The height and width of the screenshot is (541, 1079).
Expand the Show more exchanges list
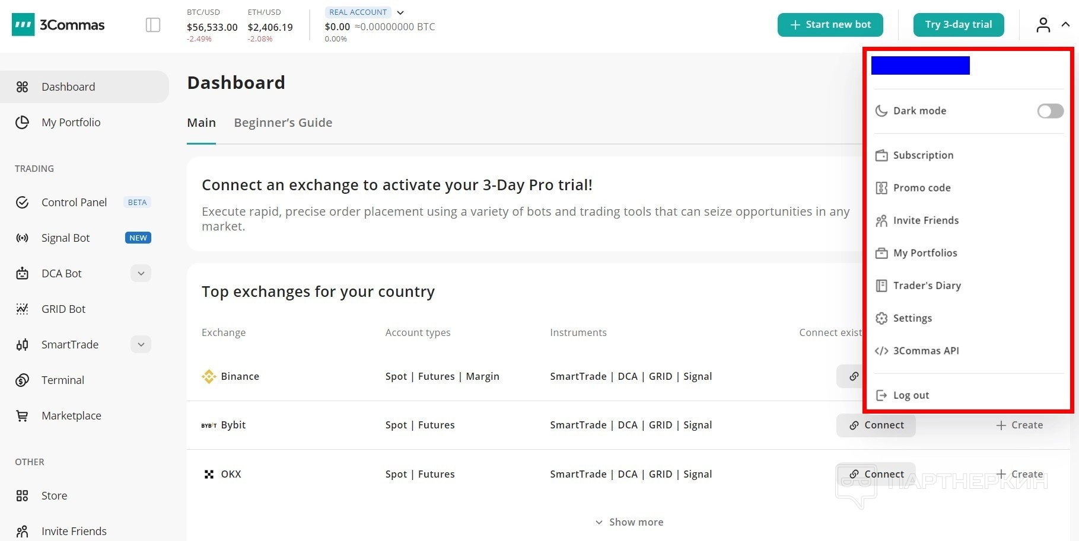point(629,522)
